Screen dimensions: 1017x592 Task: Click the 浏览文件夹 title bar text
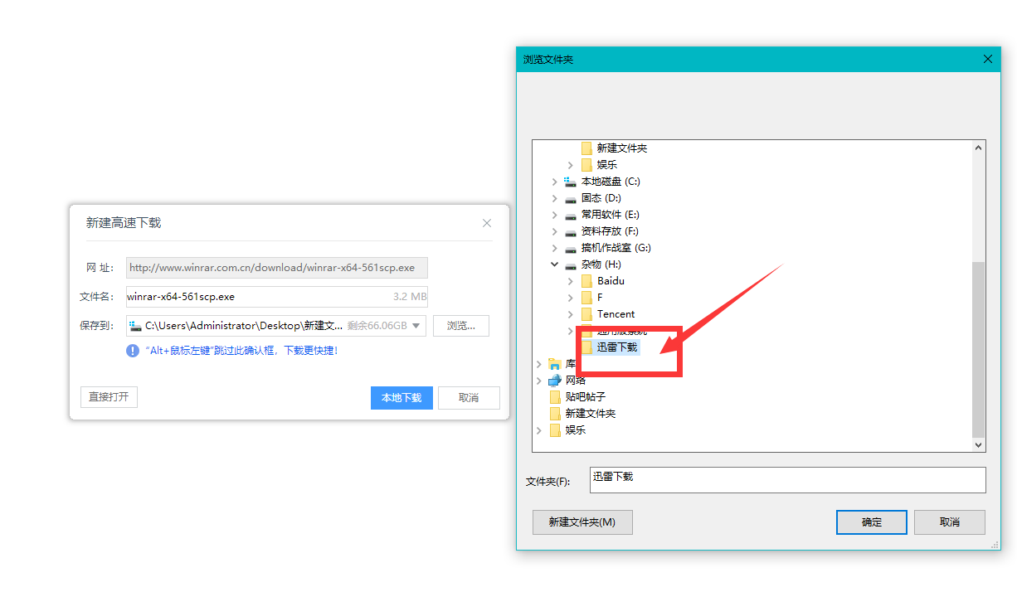tap(548, 60)
